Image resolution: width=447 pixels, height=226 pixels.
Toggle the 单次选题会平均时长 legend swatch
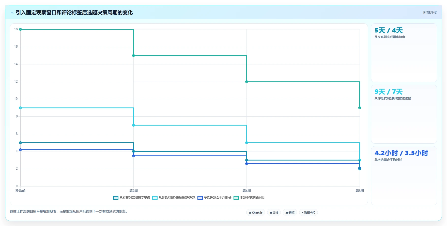(200, 198)
